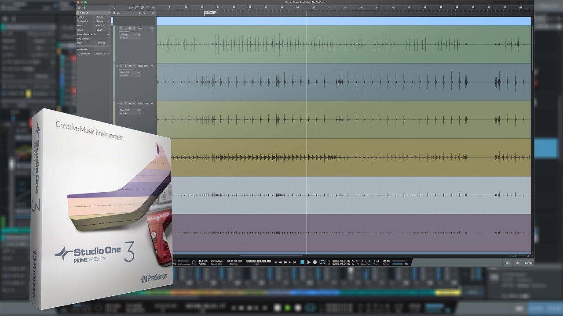Open the Channel 2 dropdown on Snare Top
563x316 pixels.
click(x=128, y=72)
